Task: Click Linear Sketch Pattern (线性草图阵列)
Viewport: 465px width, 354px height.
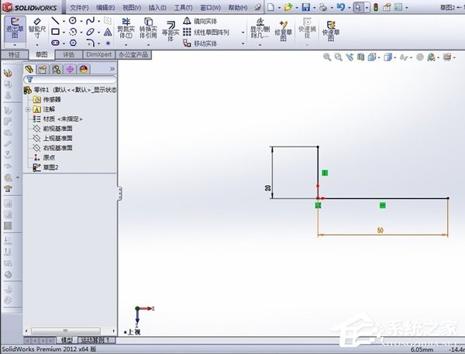Action: (206, 33)
